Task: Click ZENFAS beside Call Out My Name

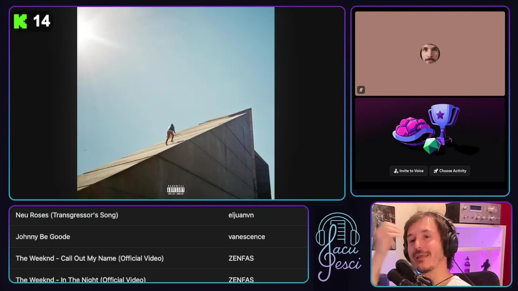Action: [x=241, y=258]
